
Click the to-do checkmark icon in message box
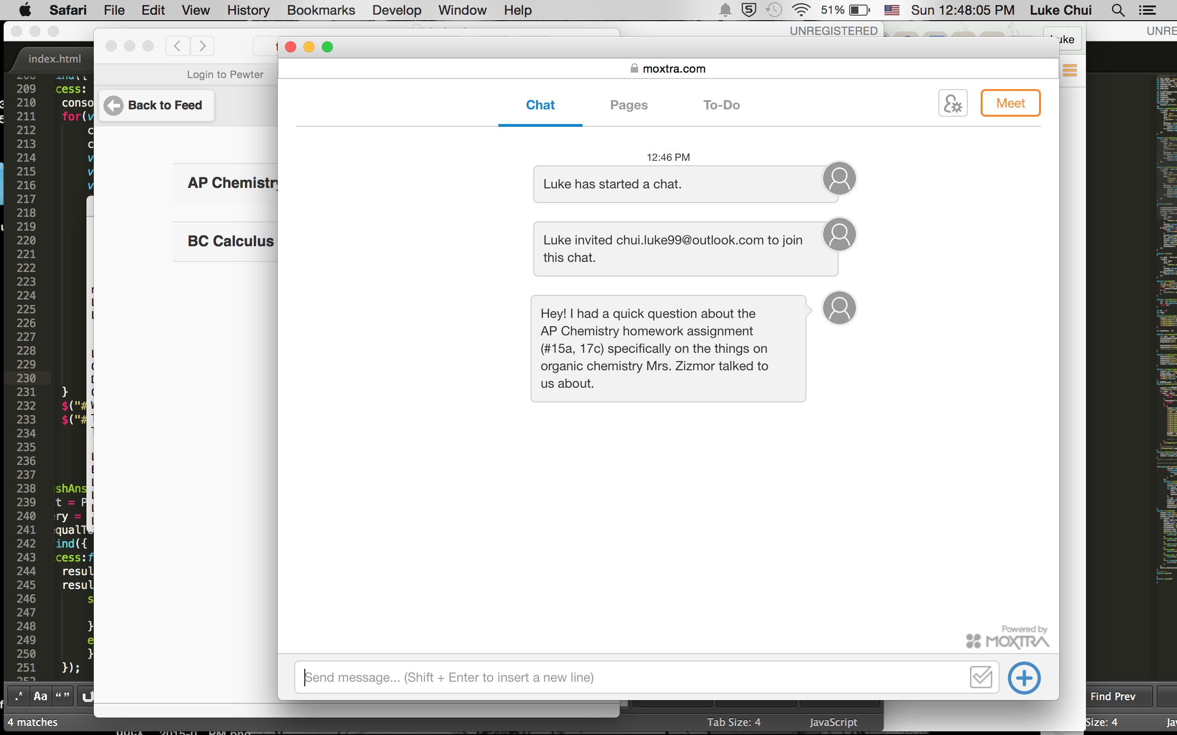(981, 677)
